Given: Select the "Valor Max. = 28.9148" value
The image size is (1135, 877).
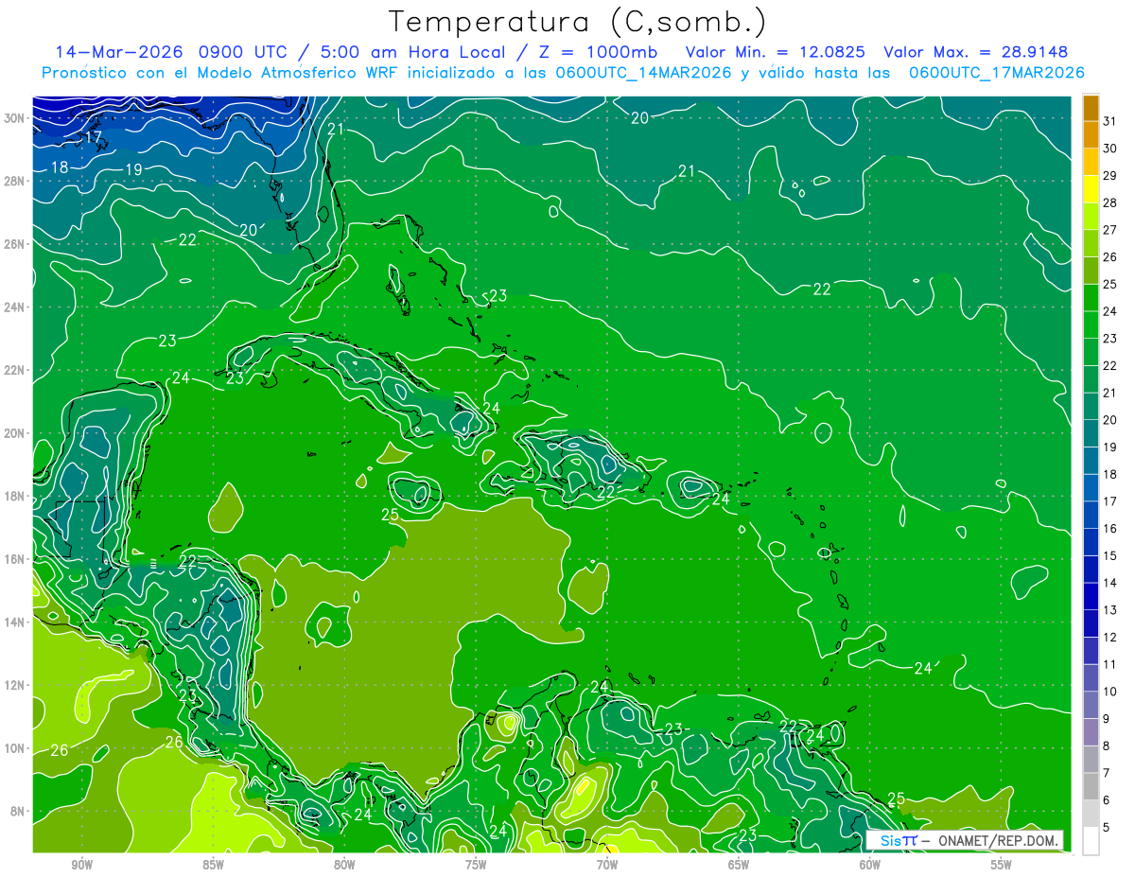Looking at the screenshot, I should tap(975, 52).
